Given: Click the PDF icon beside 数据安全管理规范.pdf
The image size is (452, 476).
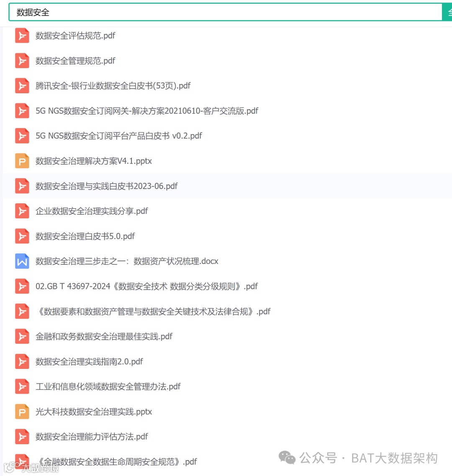Looking at the screenshot, I should tap(22, 61).
